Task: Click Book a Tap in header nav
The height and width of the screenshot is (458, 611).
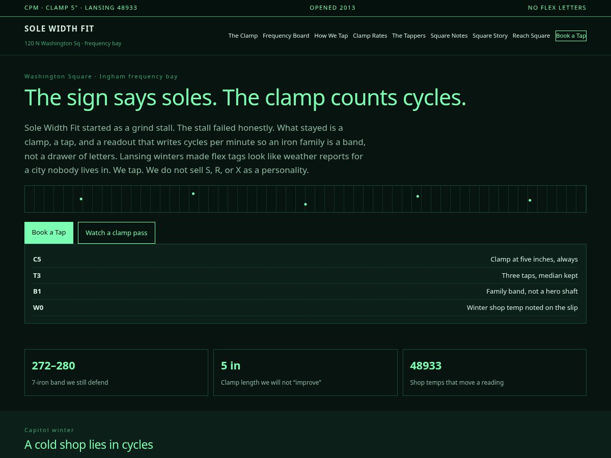Action: click(x=571, y=36)
